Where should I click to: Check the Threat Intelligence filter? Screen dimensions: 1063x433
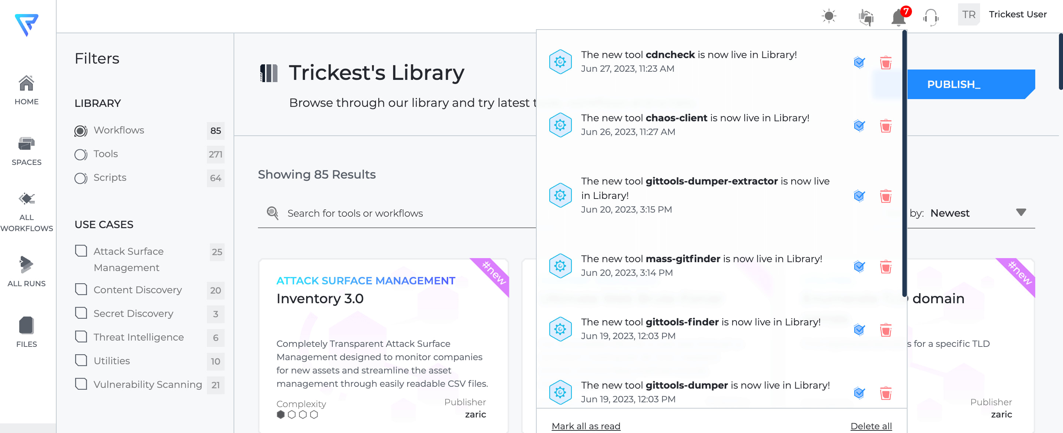coord(81,336)
